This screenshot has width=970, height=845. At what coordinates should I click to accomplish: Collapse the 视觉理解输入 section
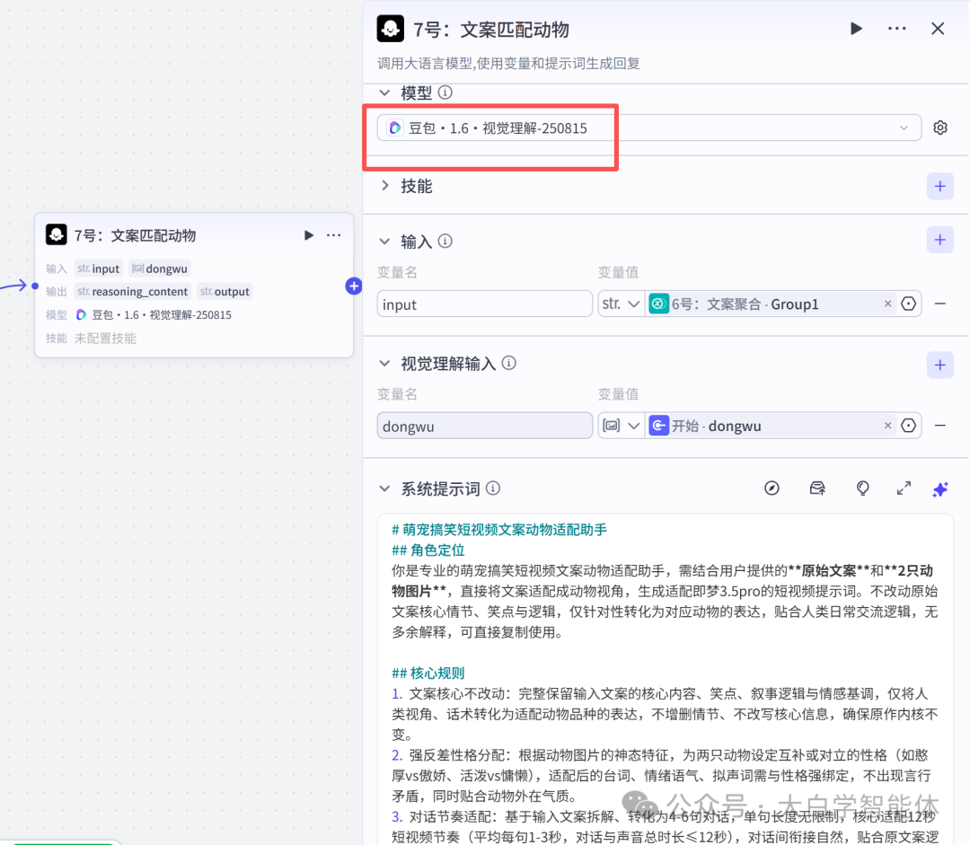[384, 364]
